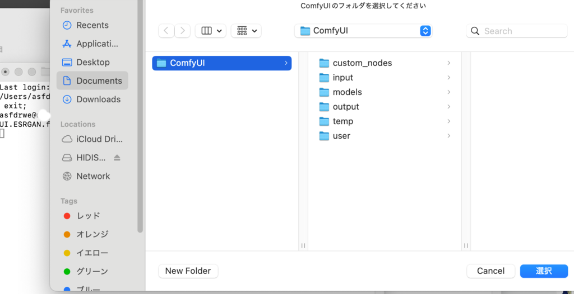Viewport: 574px width, 294px height.
Task: Select the ComfyUI folder in first column
Action: pos(222,63)
